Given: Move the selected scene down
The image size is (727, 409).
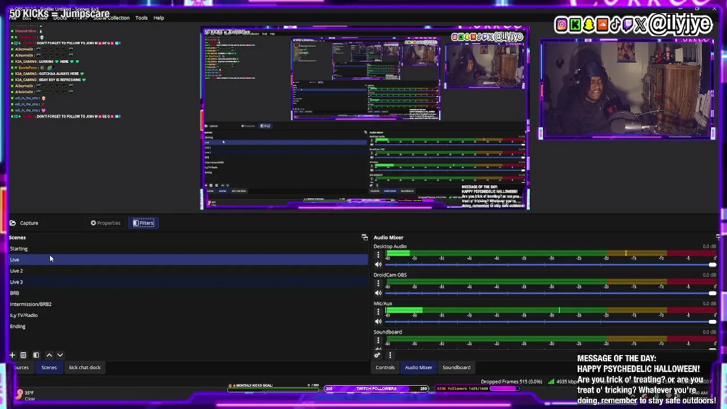Looking at the screenshot, I should click(60, 355).
